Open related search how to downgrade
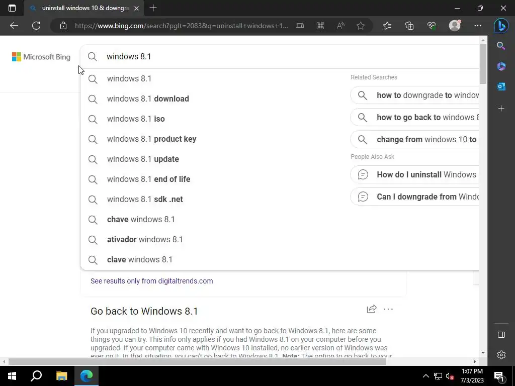Screen dimensions: 515x386 coord(414,95)
